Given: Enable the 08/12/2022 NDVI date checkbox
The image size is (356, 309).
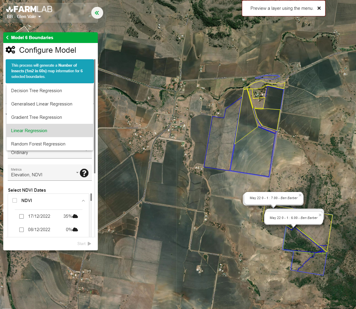Looking at the screenshot, I should (x=22, y=230).
